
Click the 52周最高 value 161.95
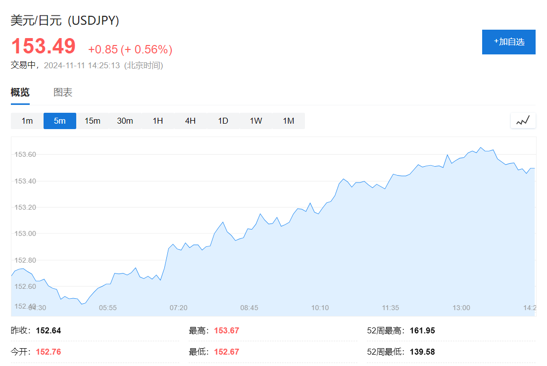422,330
